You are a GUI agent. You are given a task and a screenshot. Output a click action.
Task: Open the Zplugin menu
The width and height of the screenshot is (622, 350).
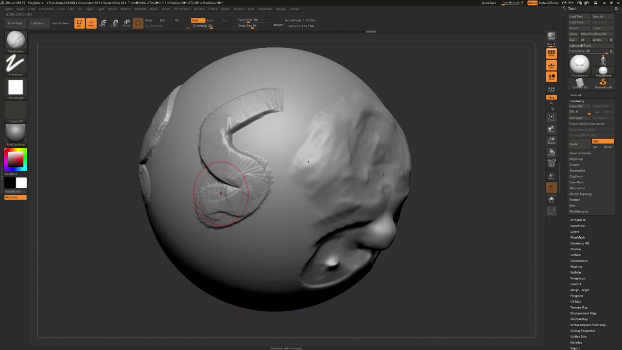280,9
